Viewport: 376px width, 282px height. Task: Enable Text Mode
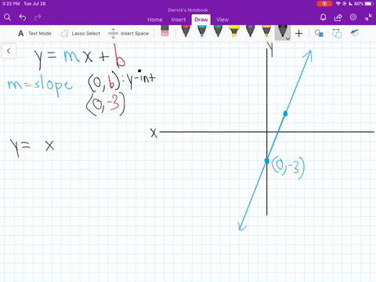[x=34, y=34]
